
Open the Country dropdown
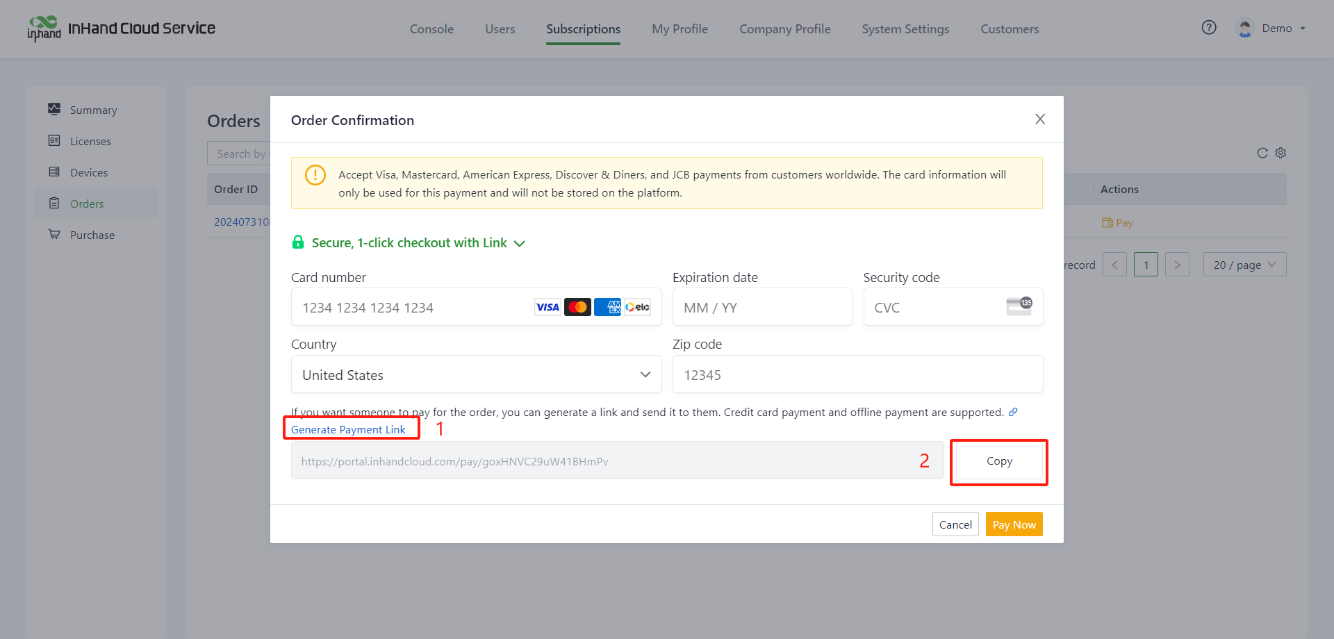click(x=476, y=375)
